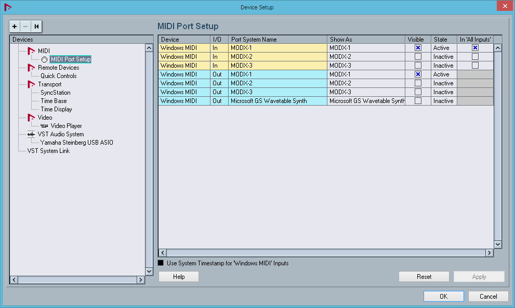Click Devices tree scroll down arrow
The height and width of the screenshot is (308, 515).
pos(149,272)
